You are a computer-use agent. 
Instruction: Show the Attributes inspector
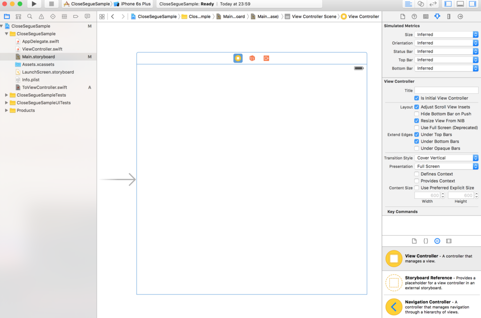(x=437, y=16)
